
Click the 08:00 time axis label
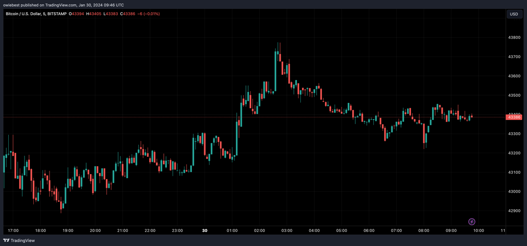pyautogui.click(x=424, y=230)
